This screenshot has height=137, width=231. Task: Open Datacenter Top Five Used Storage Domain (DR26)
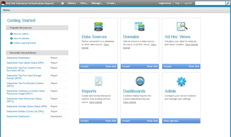[x=24, y=77]
